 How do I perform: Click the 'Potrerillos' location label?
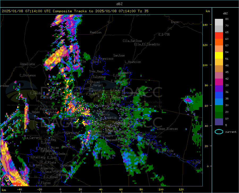49,109
